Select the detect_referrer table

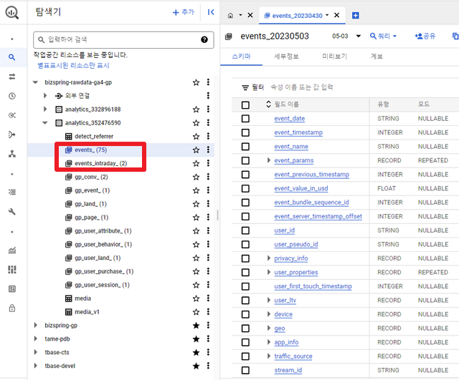click(x=94, y=137)
